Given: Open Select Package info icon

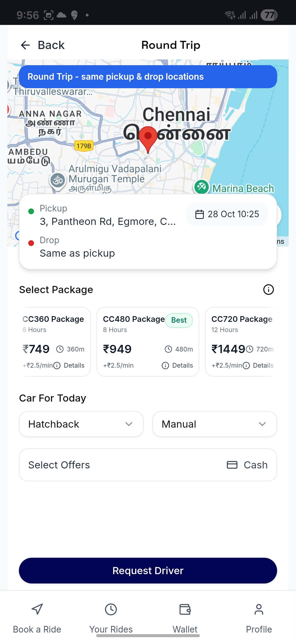Looking at the screenshot, I should [268, 290].
